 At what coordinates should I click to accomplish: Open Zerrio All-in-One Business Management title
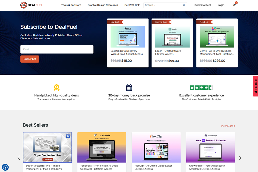(217, 52)
